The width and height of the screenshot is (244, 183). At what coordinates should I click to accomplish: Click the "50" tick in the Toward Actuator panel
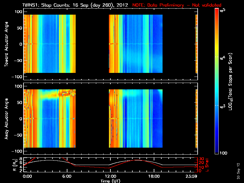point(20,28)
